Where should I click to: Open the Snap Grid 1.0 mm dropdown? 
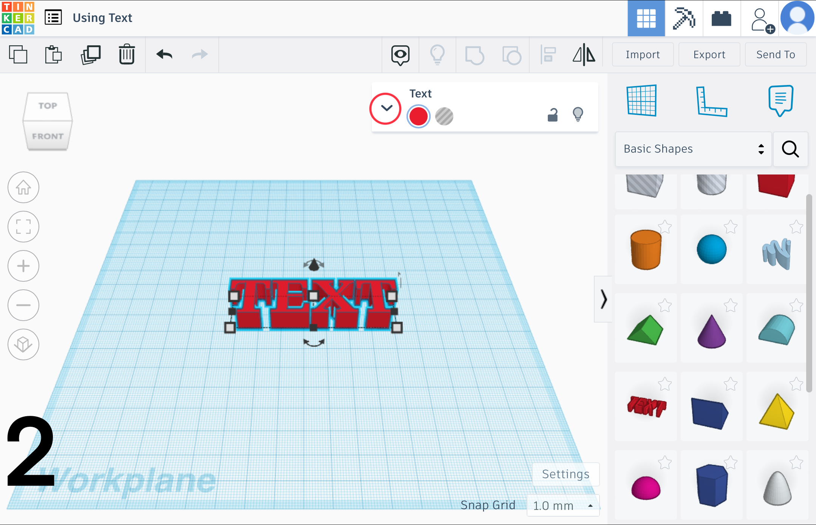[x=563, y=505]
